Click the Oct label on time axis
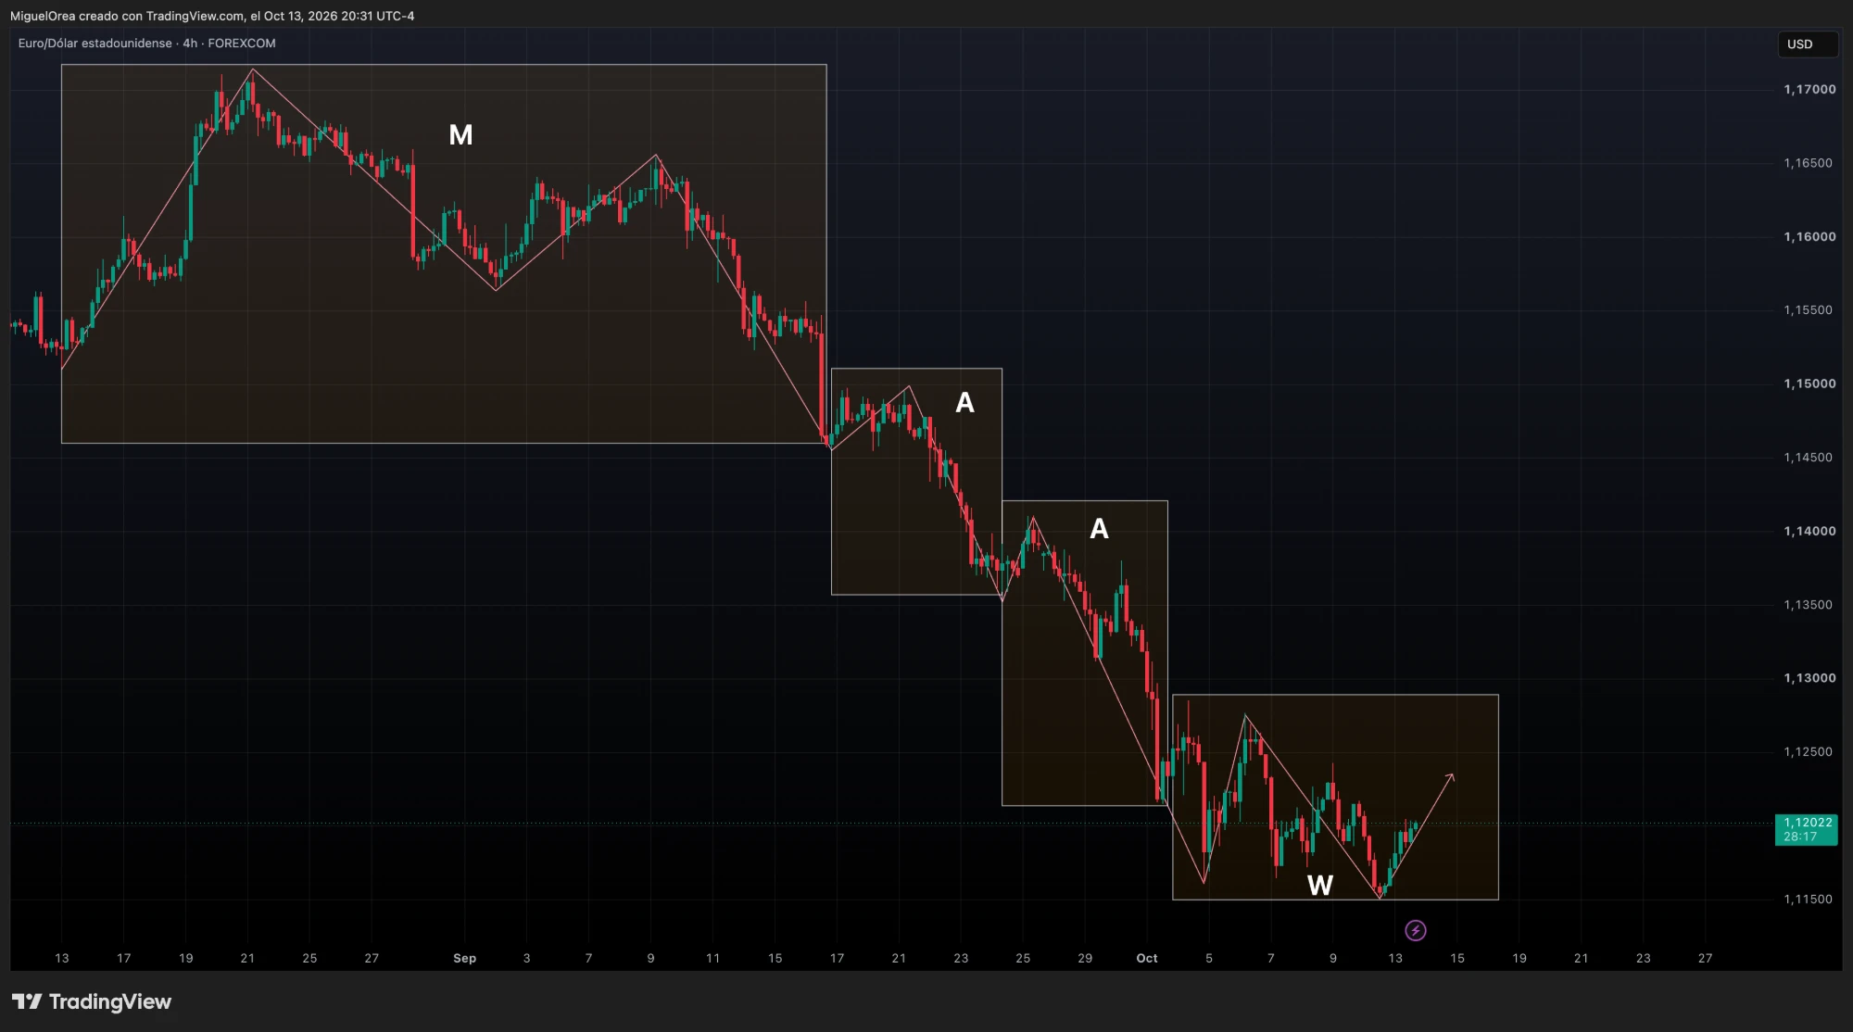 pyautogui.click(x=1147, y=958)
